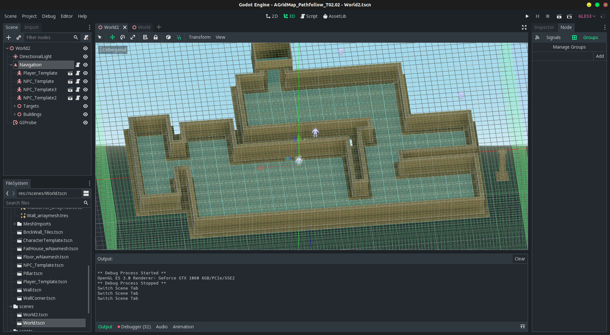Expand the Targets node

[x=15, y=106]
